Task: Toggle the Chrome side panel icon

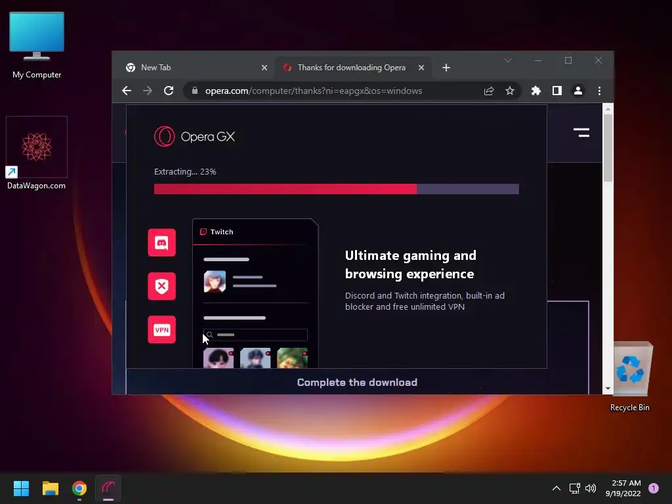Action: tap(556, 91)
